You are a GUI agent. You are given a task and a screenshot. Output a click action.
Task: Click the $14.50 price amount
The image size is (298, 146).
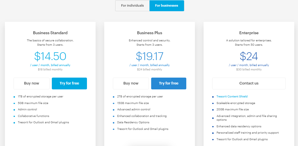coord(50,56)
